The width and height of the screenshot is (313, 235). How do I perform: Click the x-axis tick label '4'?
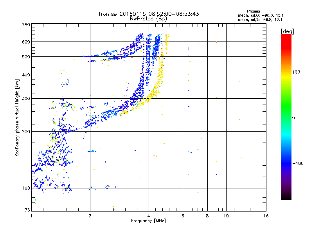[x=149, y=216]
